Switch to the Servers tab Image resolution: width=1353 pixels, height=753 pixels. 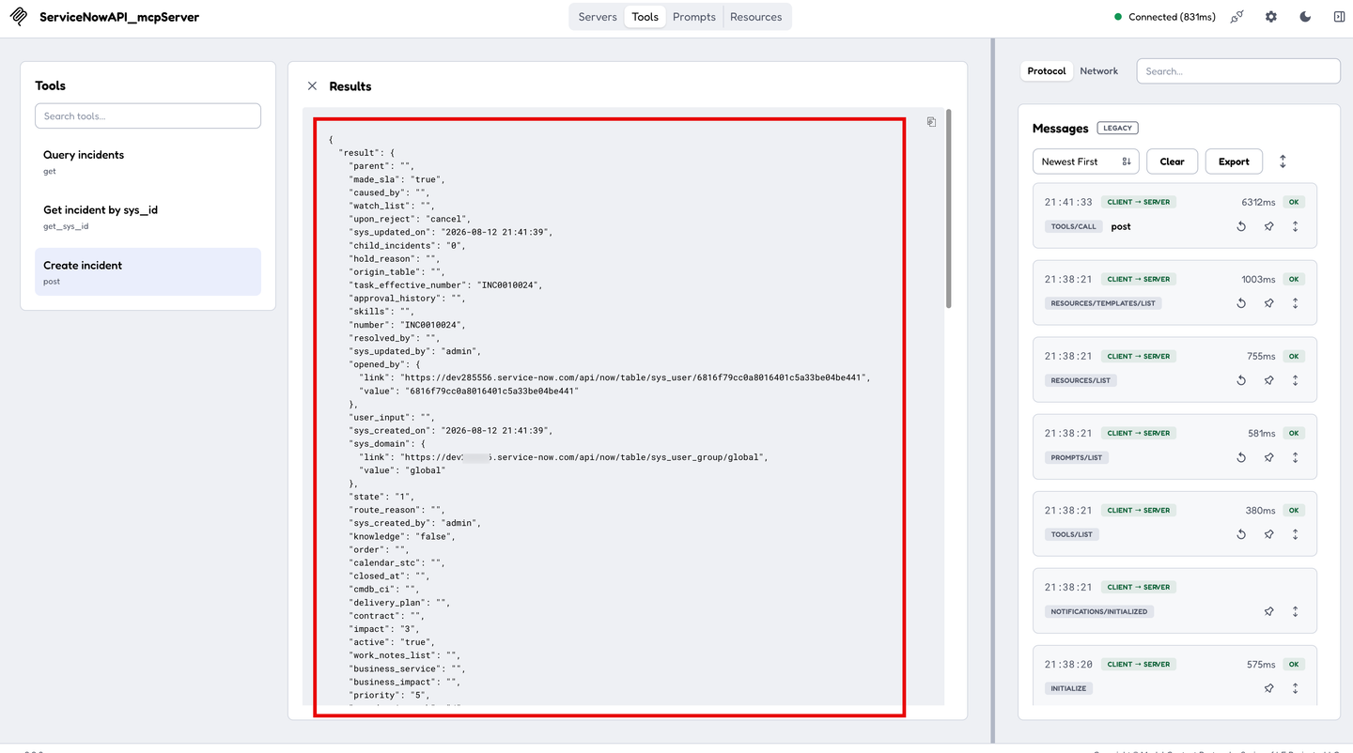(x=598, y=17)
